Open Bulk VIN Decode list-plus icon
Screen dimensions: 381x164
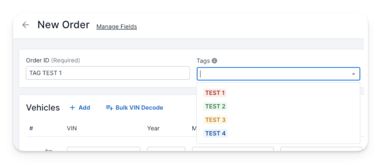coord(110,108)
